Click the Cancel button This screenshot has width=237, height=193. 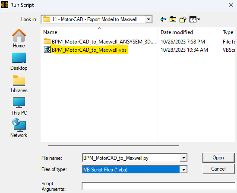pyautogui.click(x=218, y=169)
